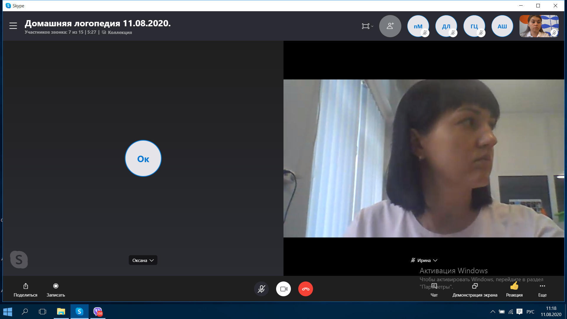This screenshot has width=567, height=319.
Task: Expand the Оксана participant options
Action: point(143,260)
